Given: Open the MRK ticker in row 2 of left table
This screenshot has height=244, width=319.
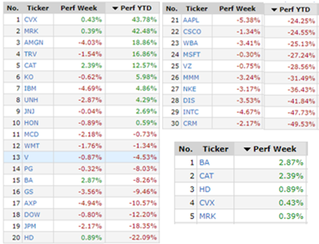Looking at the screenshot, I should tap(31, 31).
